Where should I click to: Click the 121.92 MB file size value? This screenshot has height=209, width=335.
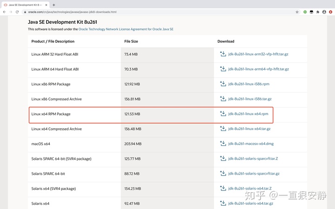(132, 84)
